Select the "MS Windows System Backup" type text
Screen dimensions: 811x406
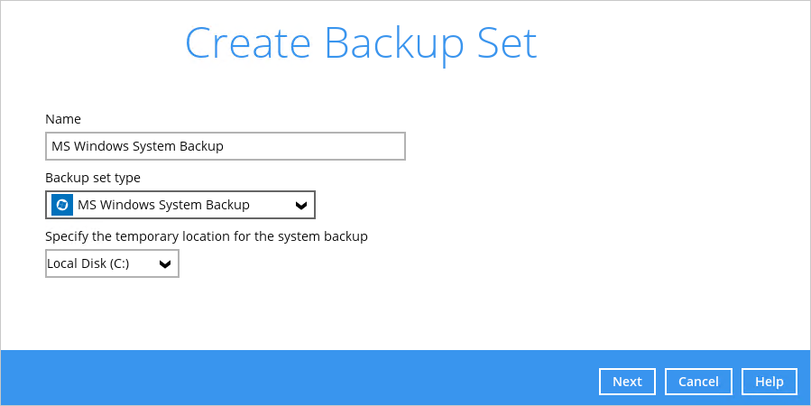(x=163, y=205)
